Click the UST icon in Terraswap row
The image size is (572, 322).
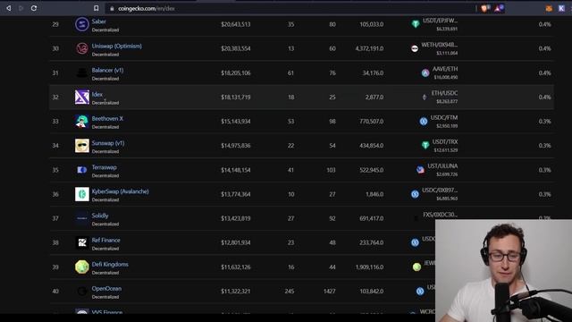click(x=421, y=170)
